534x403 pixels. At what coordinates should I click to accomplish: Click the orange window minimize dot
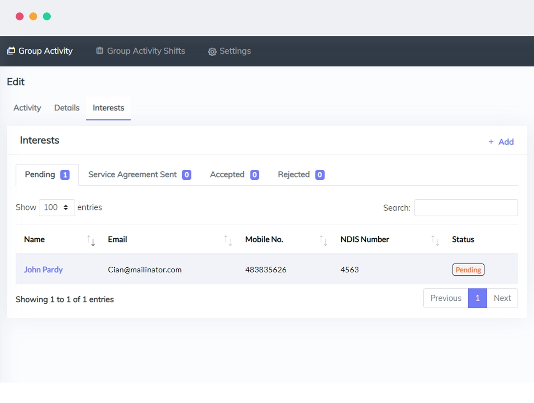(x=33, y=16)
